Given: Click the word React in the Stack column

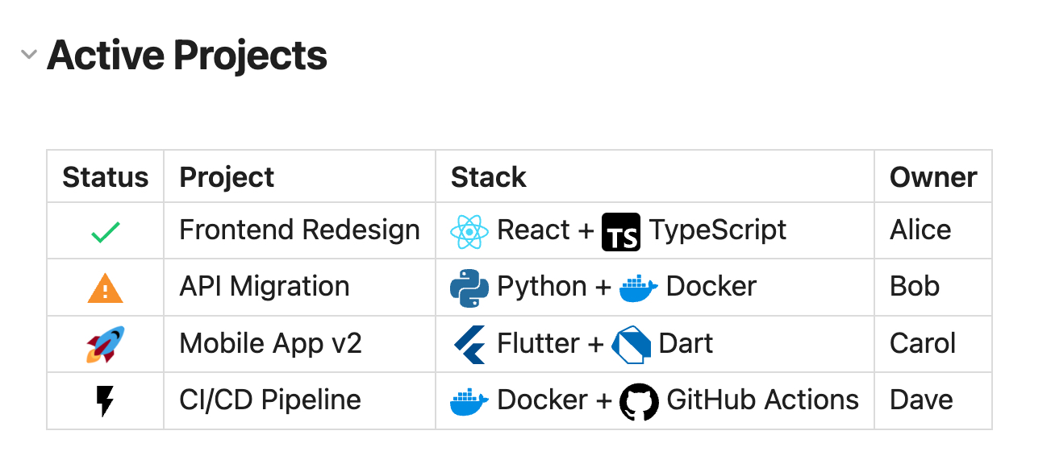Looking at the screenshot, I should coord(534,230).
